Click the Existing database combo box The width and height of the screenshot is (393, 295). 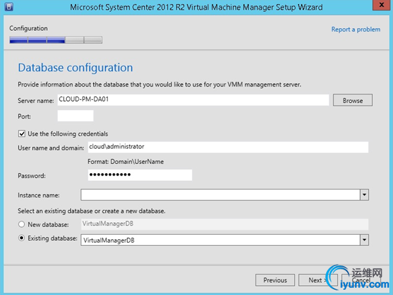[x=225, y=240]
